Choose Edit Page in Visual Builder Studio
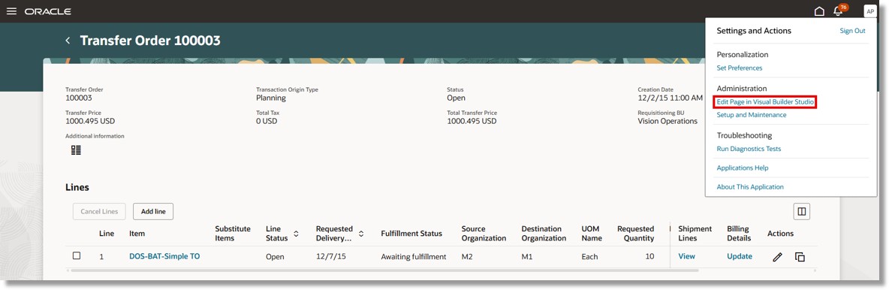The height and width of the screenshot is (290, 889). tap(765, 102)
